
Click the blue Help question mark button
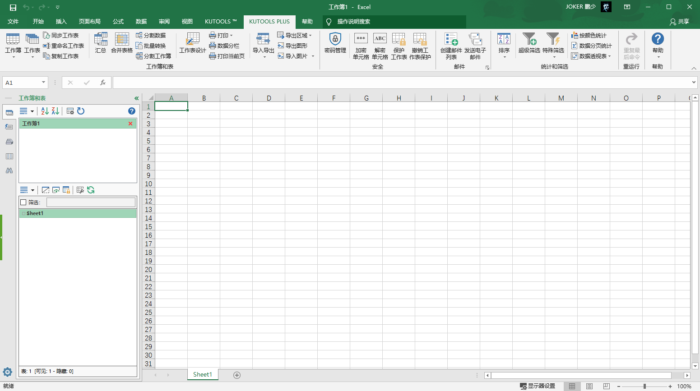click(658, 45)
